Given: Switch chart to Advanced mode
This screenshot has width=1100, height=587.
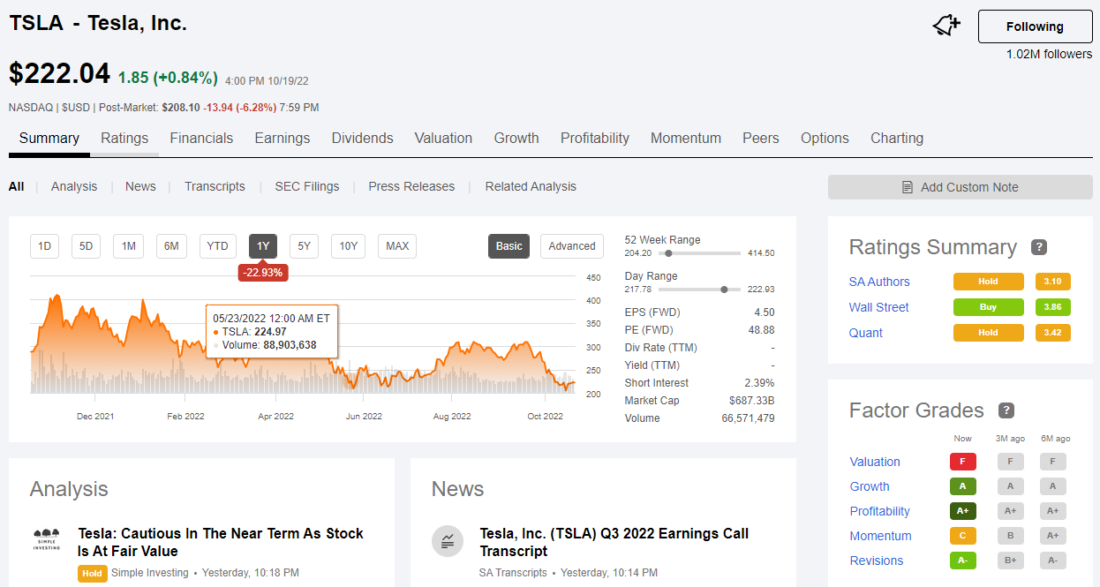Looking at the screenshot, I should pos(572,246).
